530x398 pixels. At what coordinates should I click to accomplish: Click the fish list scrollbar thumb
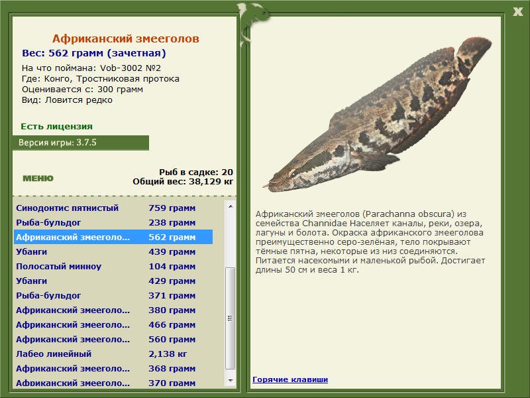click(231, 318)
